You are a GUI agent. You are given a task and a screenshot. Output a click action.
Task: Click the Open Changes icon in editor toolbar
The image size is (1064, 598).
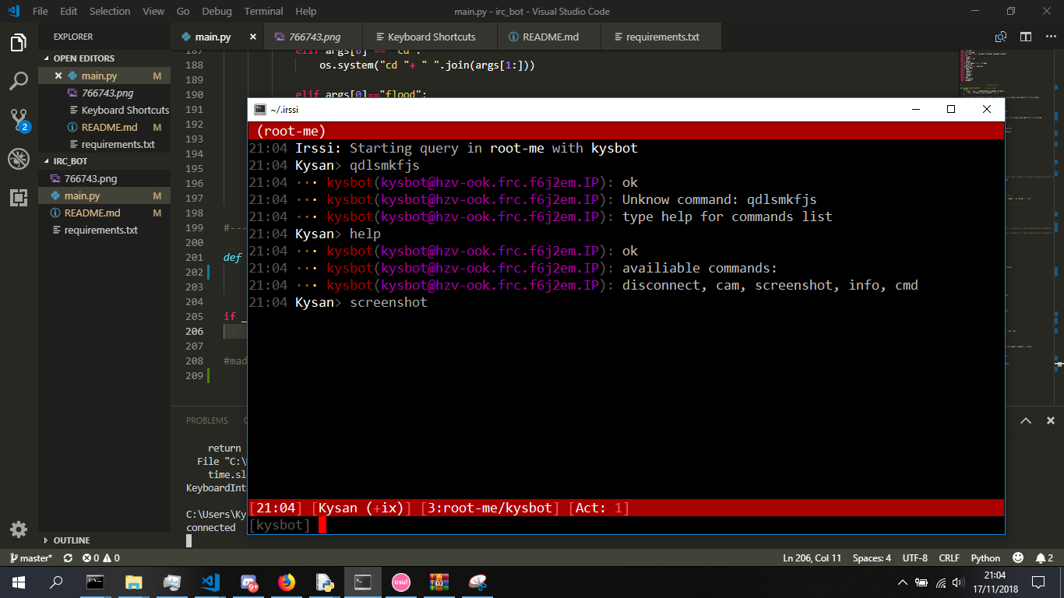pyautogui.click(x=1001, y=37)
